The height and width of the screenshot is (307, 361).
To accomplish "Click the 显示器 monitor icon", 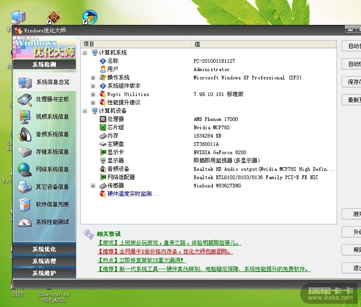I will click(x=102, y=161).
